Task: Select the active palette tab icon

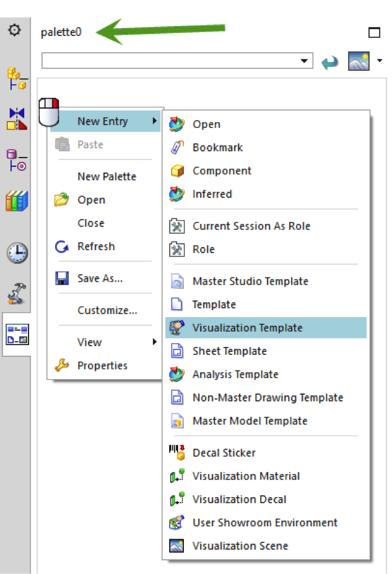Action: [17, 334]
